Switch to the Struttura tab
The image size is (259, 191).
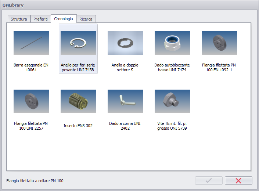tap(19, 19)
